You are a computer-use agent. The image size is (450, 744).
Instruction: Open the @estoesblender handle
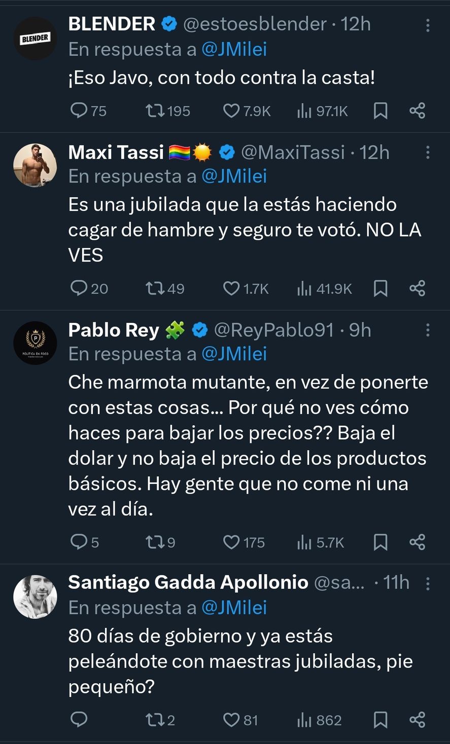click(x=254, y=24)
